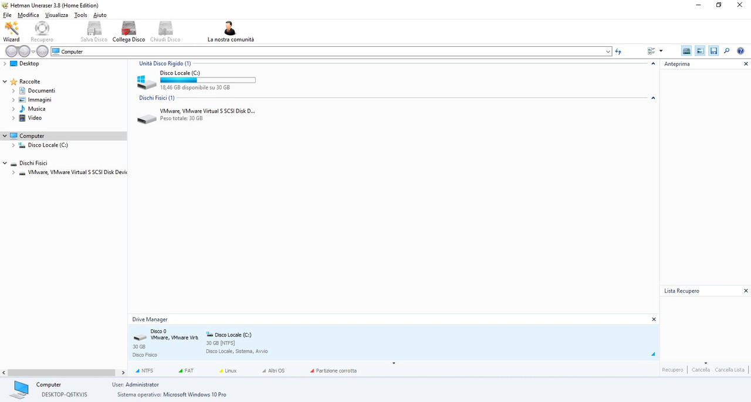Select Disco 0 in Drive Manager
This screenshot has width=751, height=402.
[165, 343]
